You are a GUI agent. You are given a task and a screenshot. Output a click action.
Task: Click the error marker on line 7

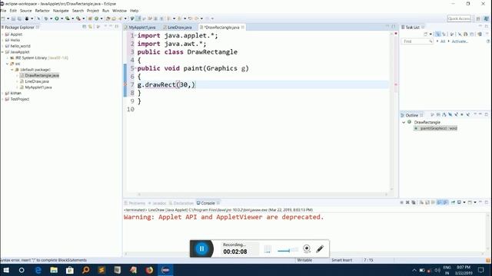pos(125,84)
